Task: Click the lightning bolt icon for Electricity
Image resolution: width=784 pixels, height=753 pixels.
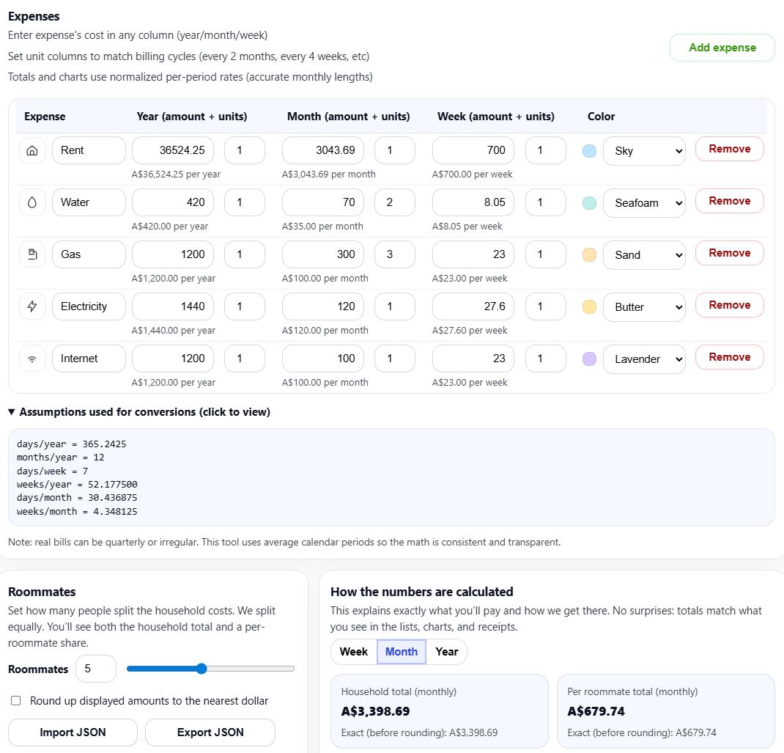Action: coord(32,306)
